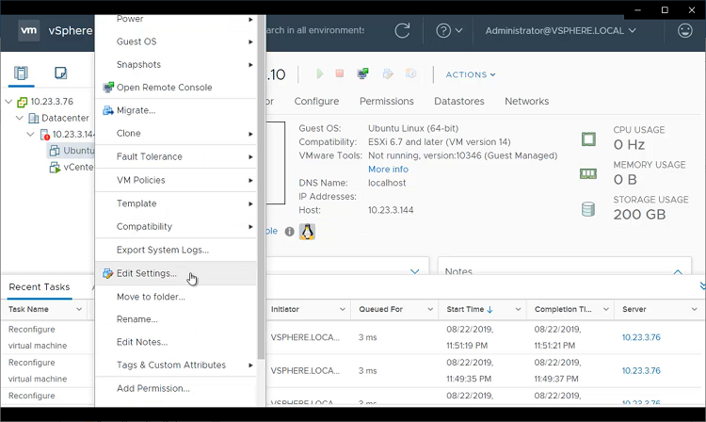706x422 pixels.
Task: Click the Launch Console toolbar icon
Action: (x=363, y=73)
